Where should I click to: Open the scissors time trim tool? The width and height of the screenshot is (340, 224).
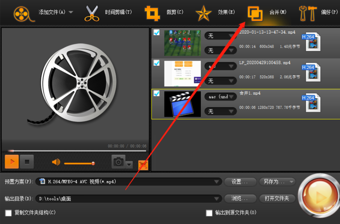click(x=92, y=14)
